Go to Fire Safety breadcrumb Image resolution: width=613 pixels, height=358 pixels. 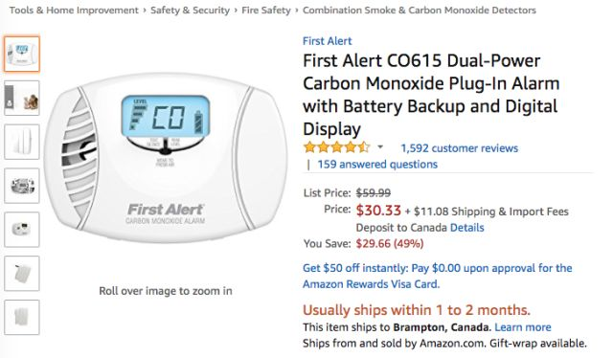pos(266,11)
